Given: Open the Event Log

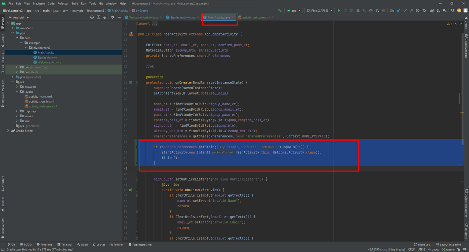Looking at the screenshot, I should pyautogui.click(x=422, y=244).
